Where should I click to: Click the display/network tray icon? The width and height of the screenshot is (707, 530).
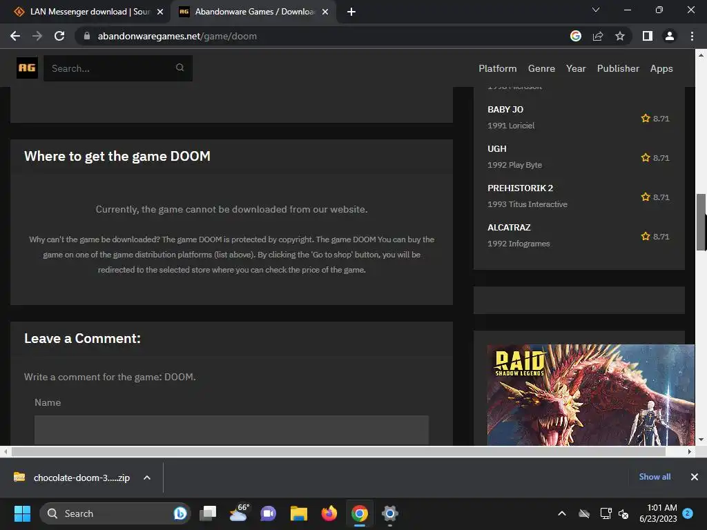[606, 513]
